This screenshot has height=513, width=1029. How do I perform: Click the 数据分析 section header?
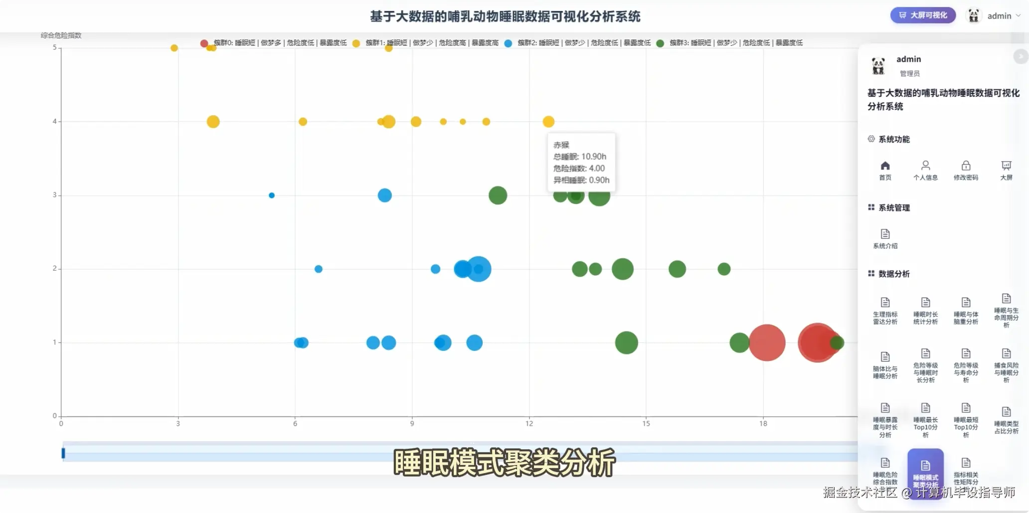point(889,274)
